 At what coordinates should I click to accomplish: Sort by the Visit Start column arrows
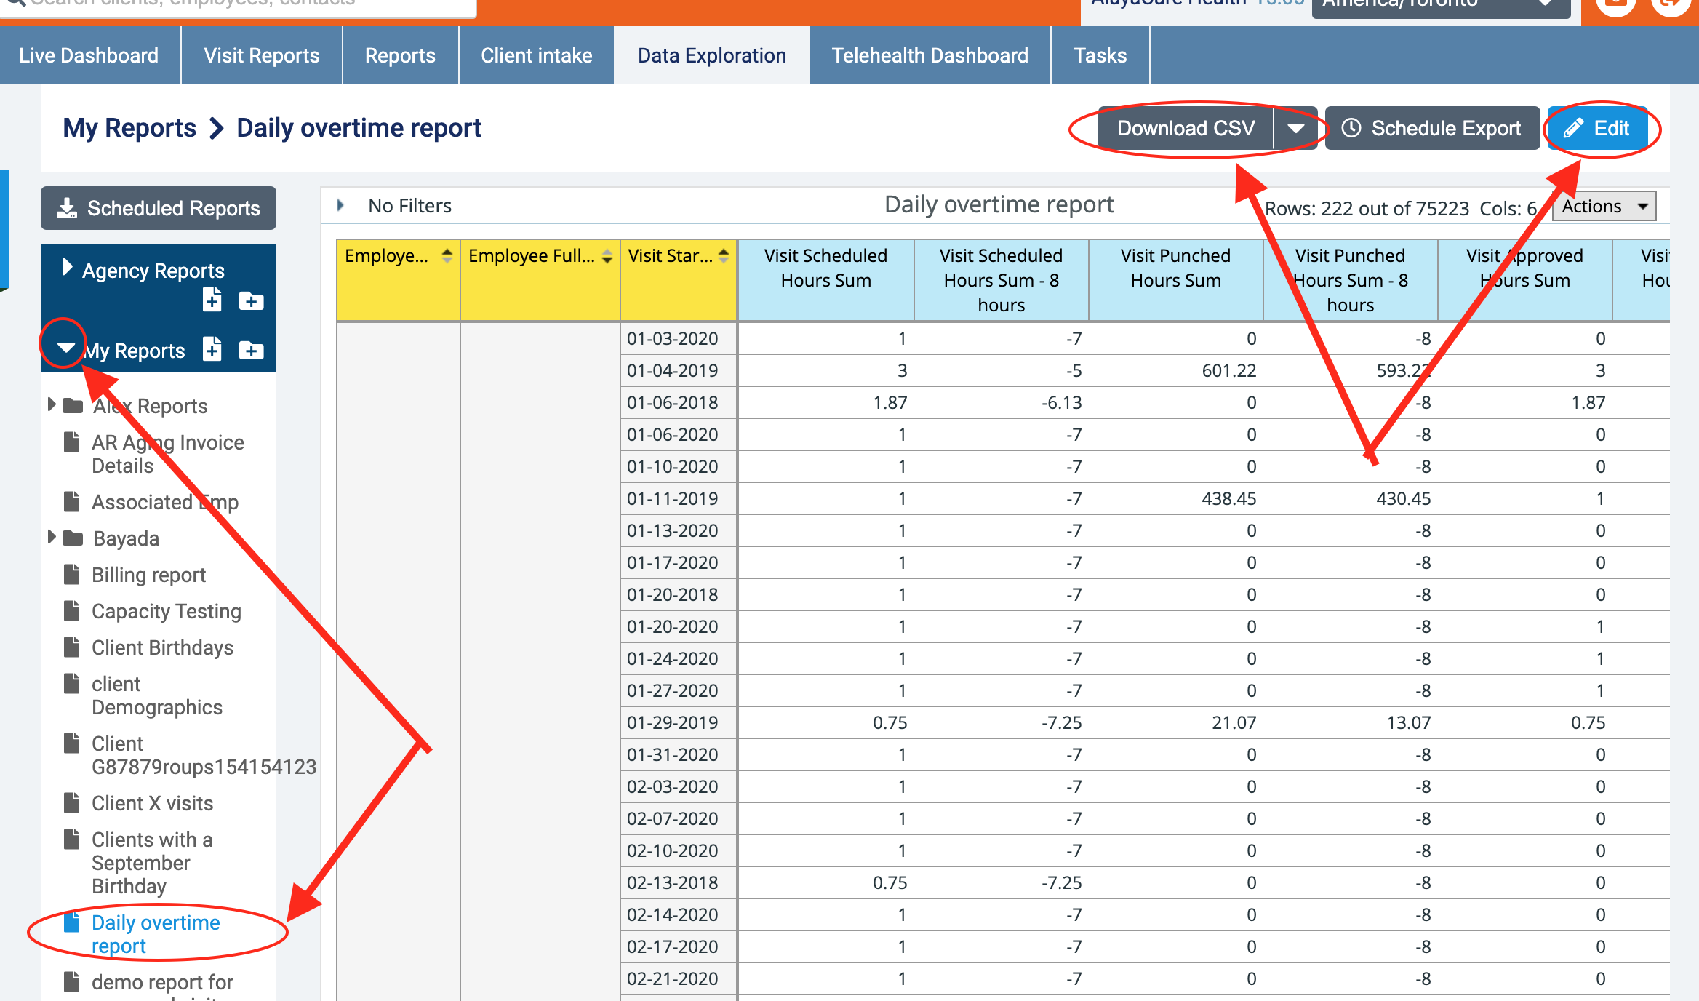pyautogui.click(x=723, y=256)
